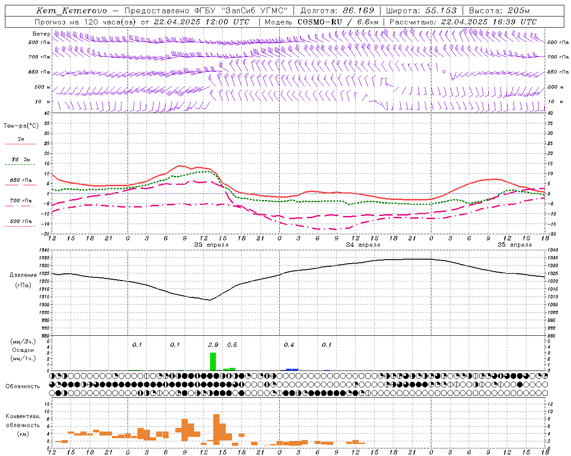The height and width of the screenshot is (456, 571).
Task: Click the Td 2м legend entry
Action: coord(21,159)
